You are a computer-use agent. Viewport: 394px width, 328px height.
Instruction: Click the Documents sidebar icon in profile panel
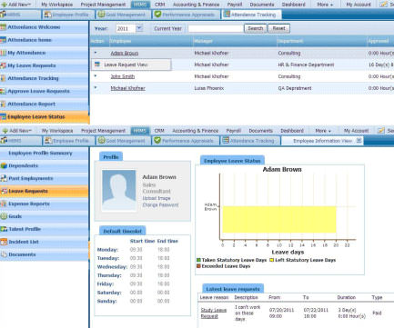tap(4, 254)
